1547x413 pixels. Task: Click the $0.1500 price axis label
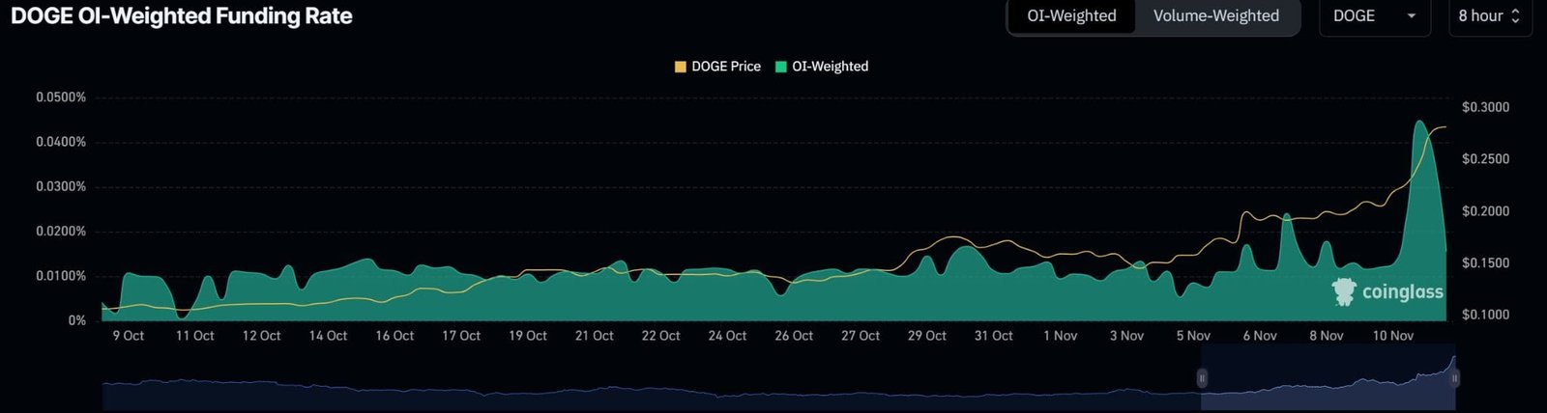click(1485, 262)
